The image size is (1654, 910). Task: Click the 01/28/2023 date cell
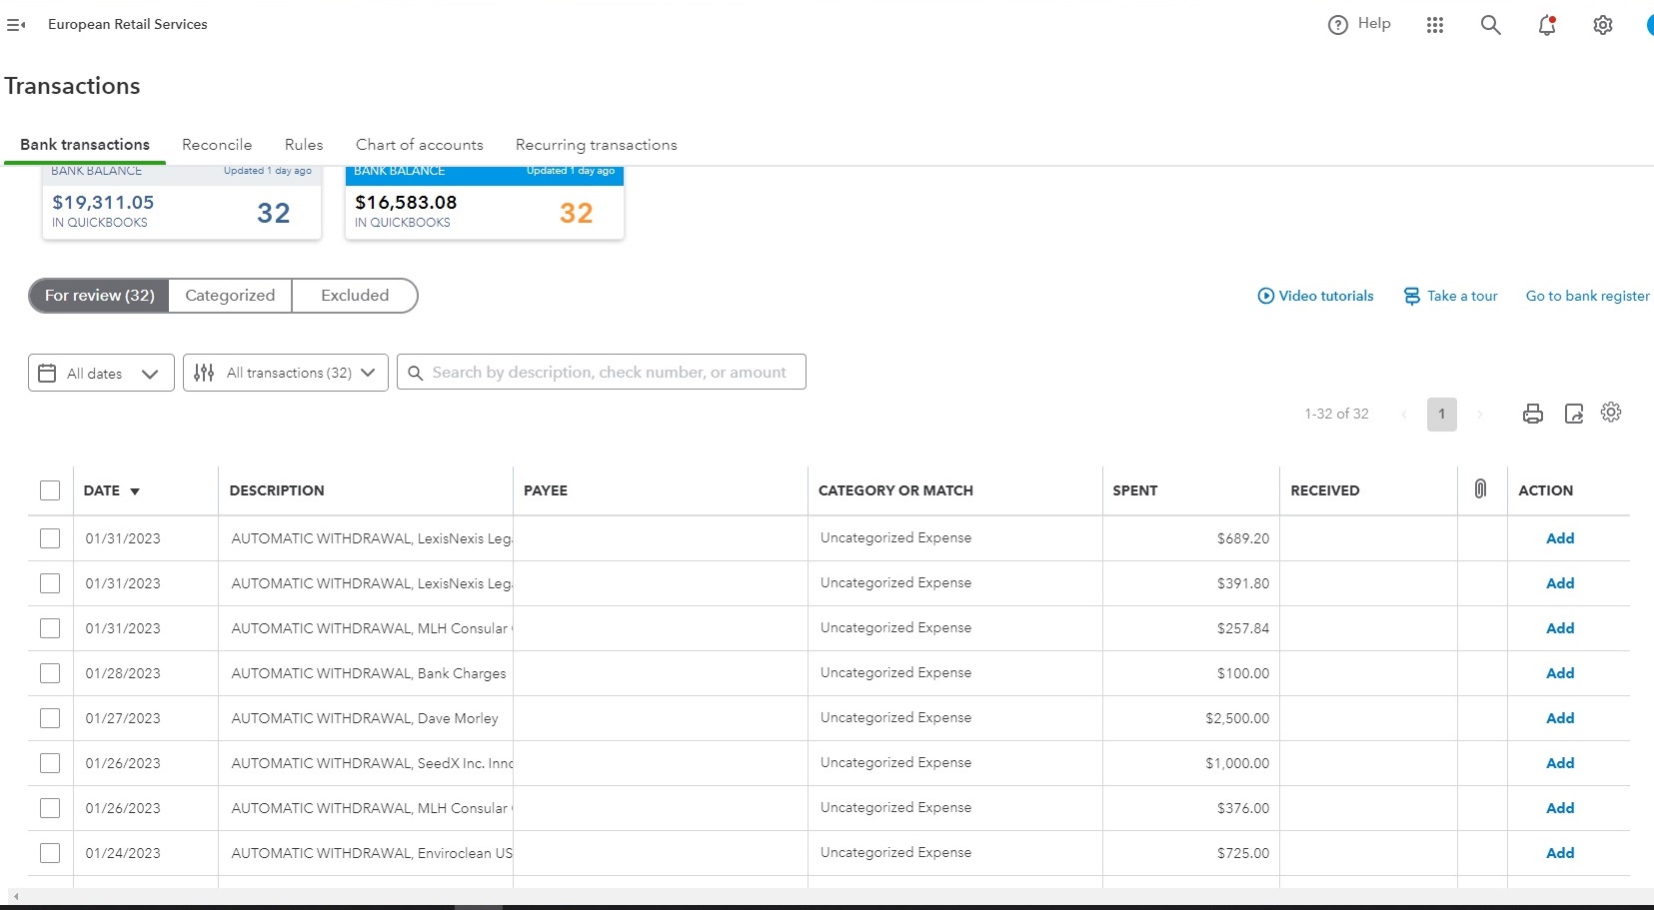tap(123, 673)
